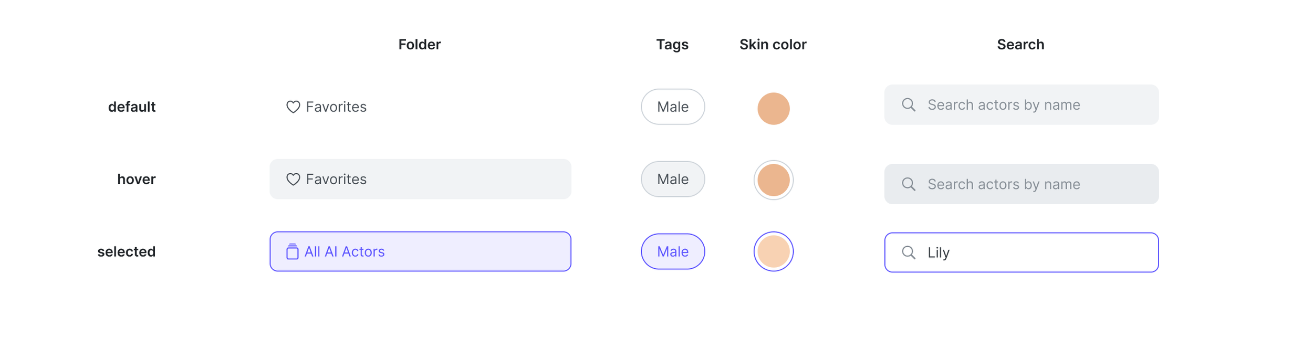Click the magnifier icon in the default search field
1313x337 pixels.
click(x=909, y=105)
